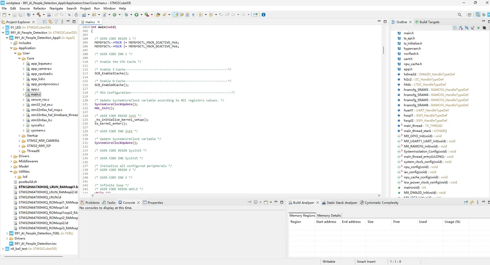Select main_thread_entry(ULONG) in Outline
Screen dimensions: 490x265
(x=429, y=157)
